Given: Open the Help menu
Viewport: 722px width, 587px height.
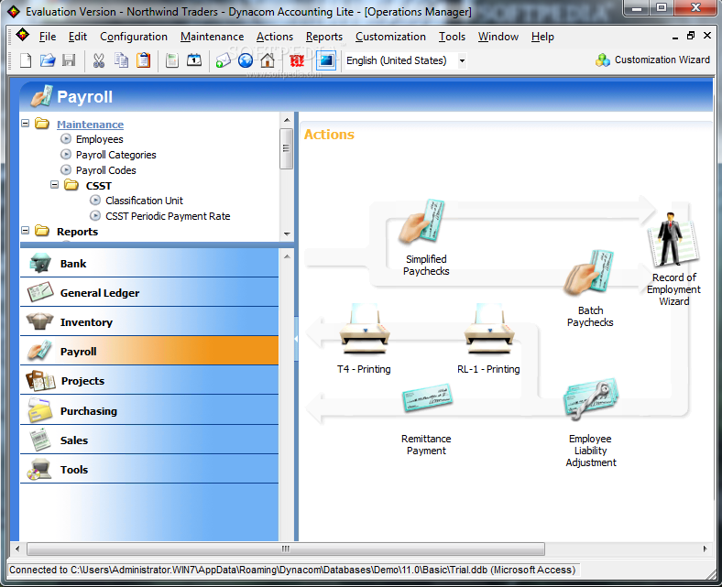Looking at the screenshot, I should pyautogui.click(x=542, y=37).
